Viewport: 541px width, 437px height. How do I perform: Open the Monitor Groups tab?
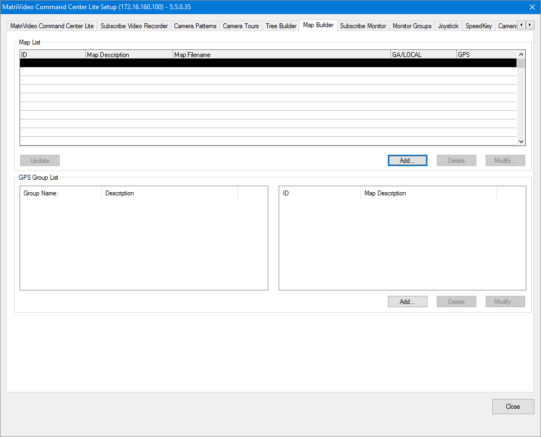click(x=412, y=26)
